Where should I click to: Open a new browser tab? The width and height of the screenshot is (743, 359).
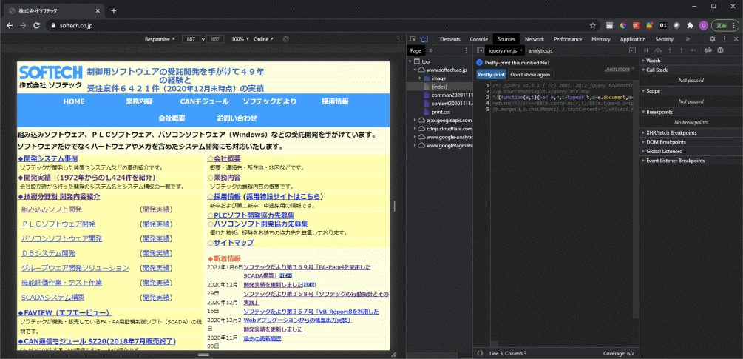(114, 10)
